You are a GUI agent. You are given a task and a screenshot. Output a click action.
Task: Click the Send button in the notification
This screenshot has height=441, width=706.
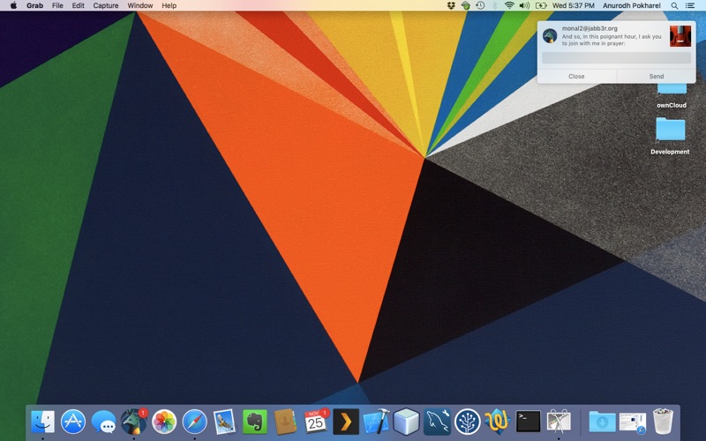(x=656, y=77)
